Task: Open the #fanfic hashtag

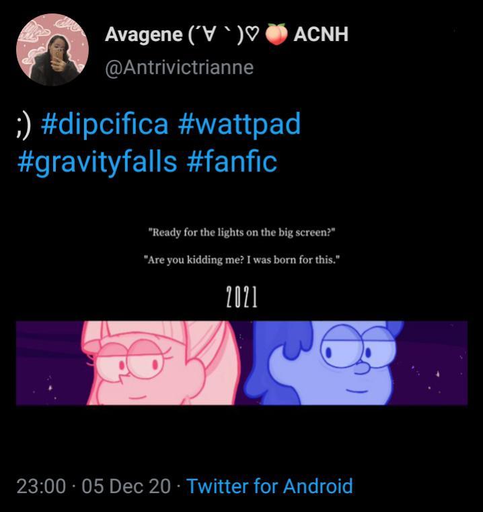Action: 232,161
